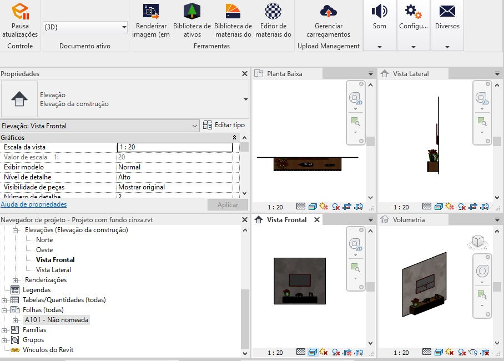Open Elevação: Vista Frontal instance dropdown
Screen dimensions: 504x361
tap(194, 126)
